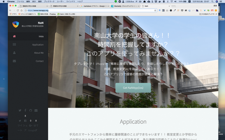Viewport: 225px width, 140px height.
Task: Open the Intro section with home icon
Action: (28, 36)
